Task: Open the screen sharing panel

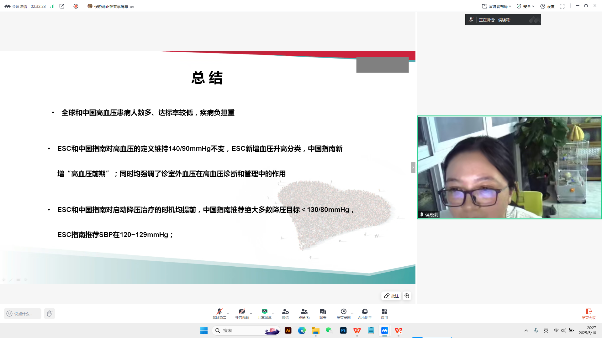Action: pos(265,313)
